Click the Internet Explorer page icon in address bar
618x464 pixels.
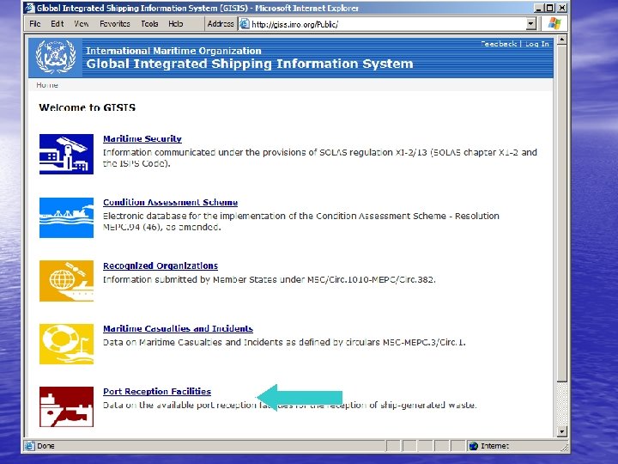[x=245, y=24]
